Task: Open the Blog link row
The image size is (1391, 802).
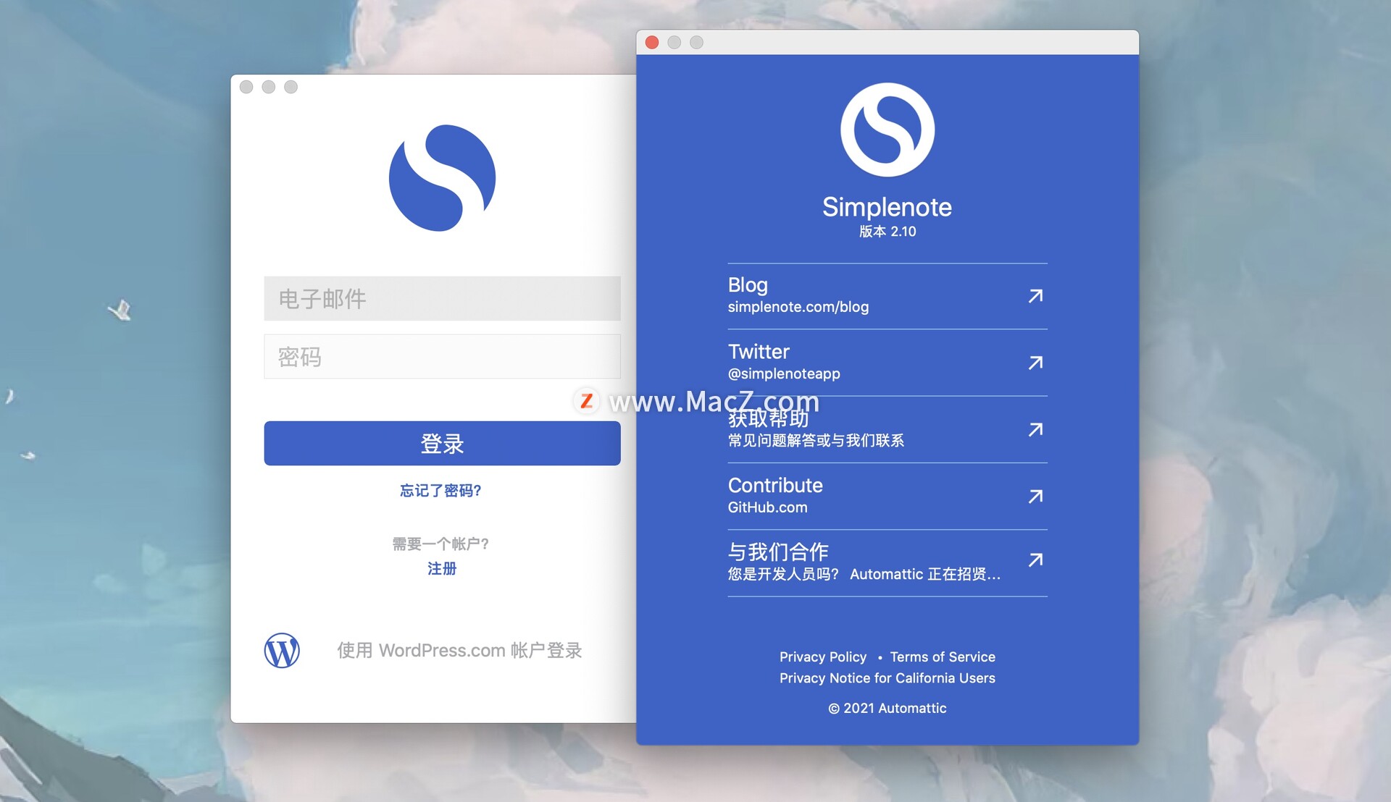Action: coord(887,296)
